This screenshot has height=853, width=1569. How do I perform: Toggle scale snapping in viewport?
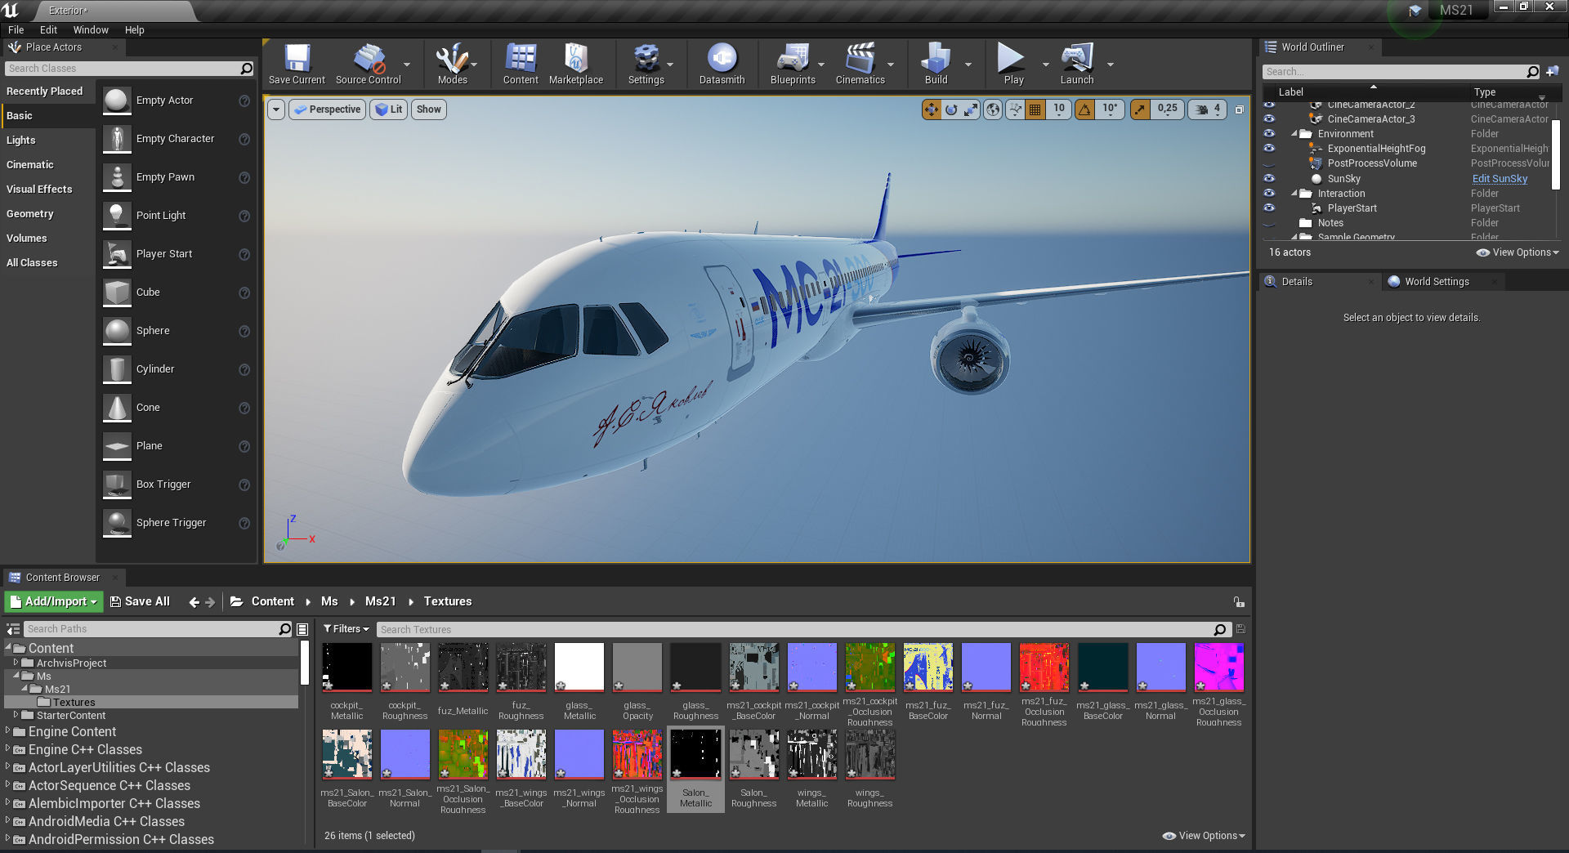pos(1140,109)
